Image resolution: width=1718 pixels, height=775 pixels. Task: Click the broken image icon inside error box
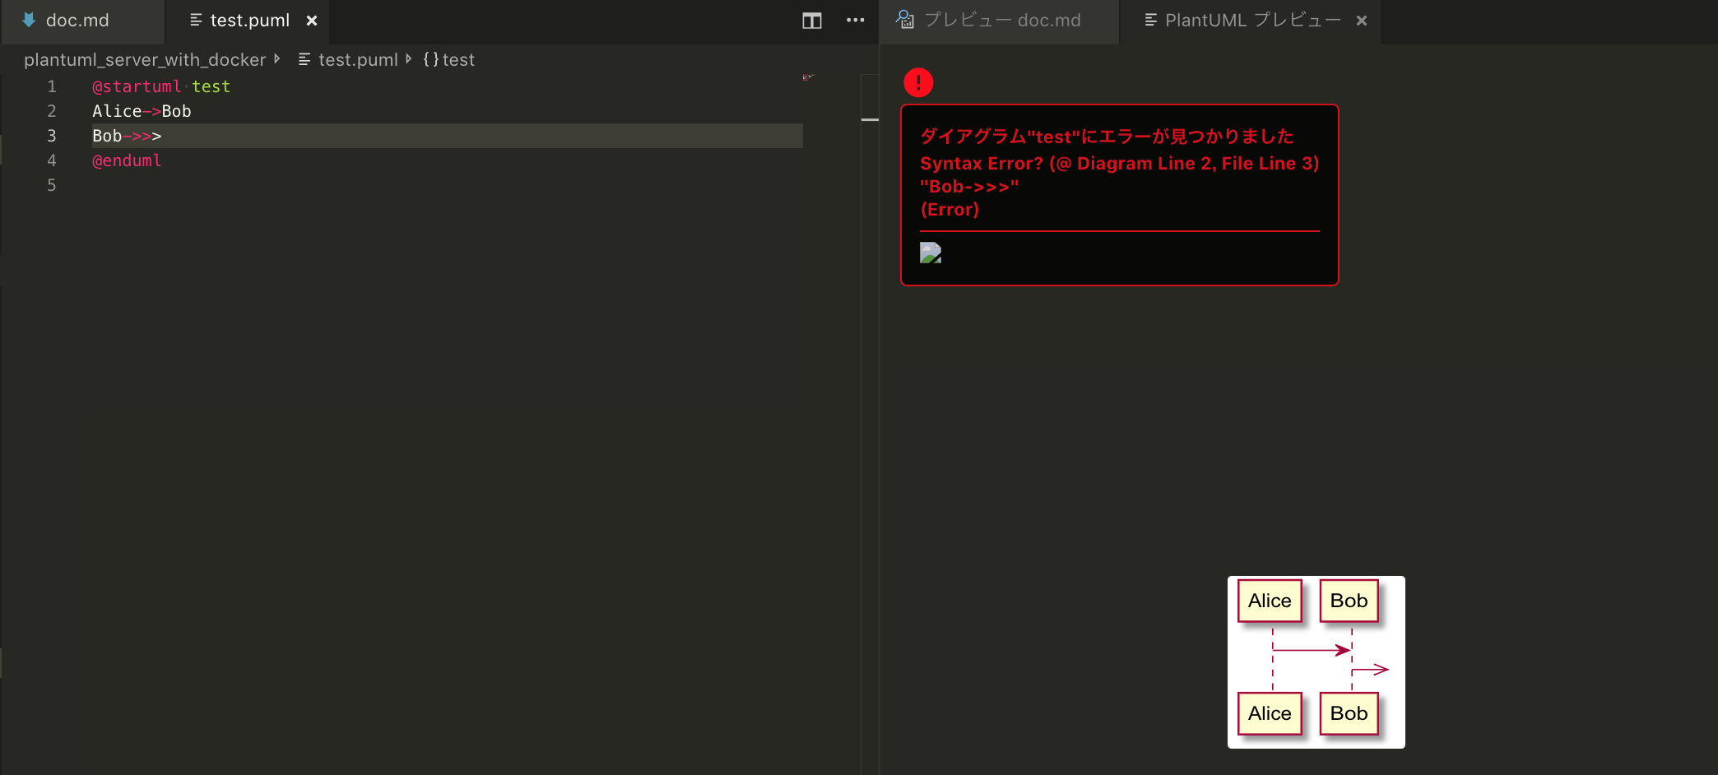(x=931, y=253)
